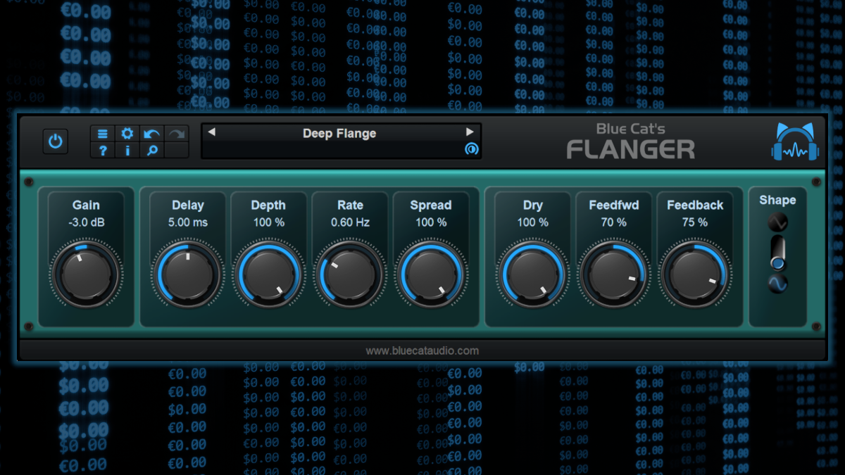Click the Spread label
This screenshot has height=475, width=845.
tap(431, 205)
